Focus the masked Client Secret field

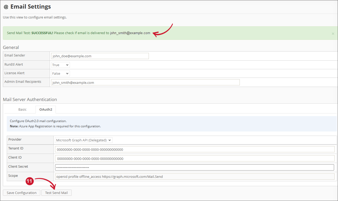[194, 167]
